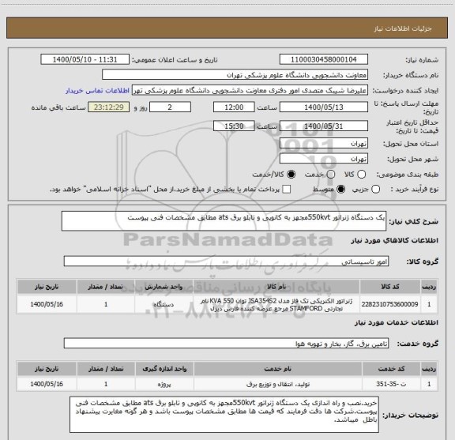This screenshot has width=455, height=440.
Task: Click the price validity date 1400/05/31
Action: coord(324,126)
